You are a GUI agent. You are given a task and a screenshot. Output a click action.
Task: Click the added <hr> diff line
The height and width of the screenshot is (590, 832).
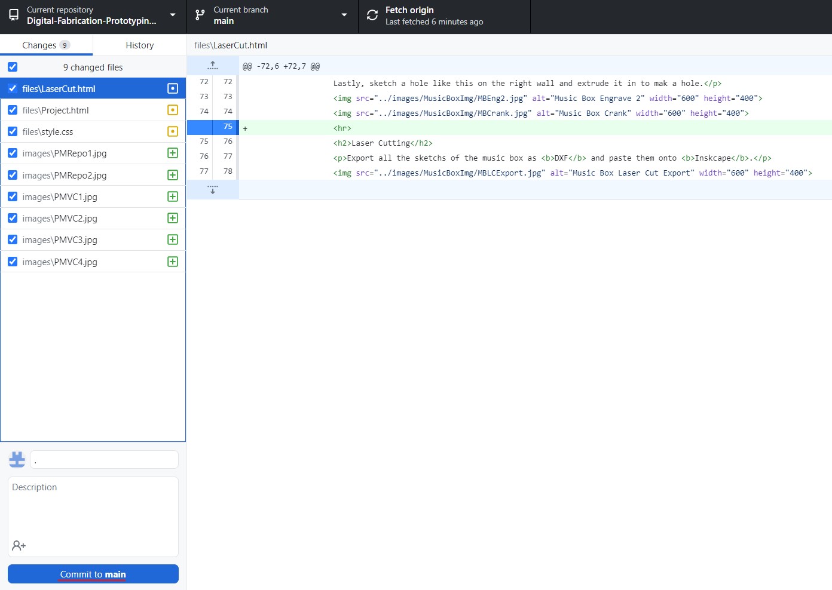(x=536, y=128)
